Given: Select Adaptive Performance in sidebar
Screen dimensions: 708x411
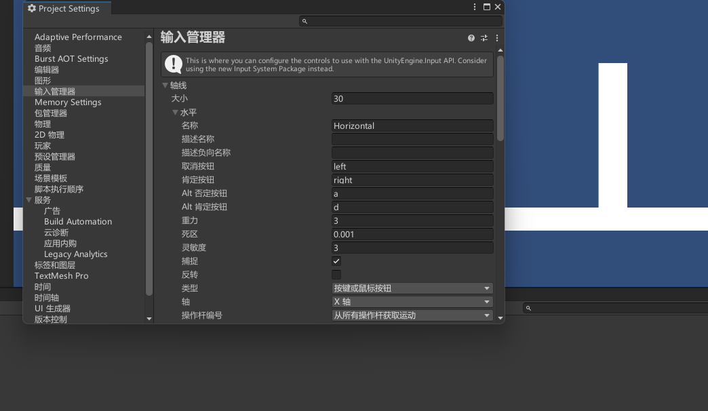Looking at the screenshot, I should (78, 37).
